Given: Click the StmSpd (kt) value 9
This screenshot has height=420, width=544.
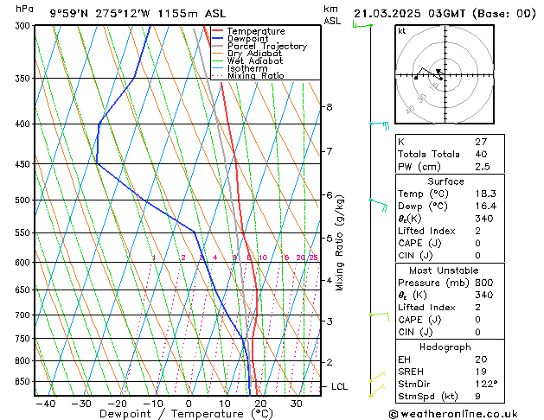Looking at the screenshot, I should tap(477, 396).
